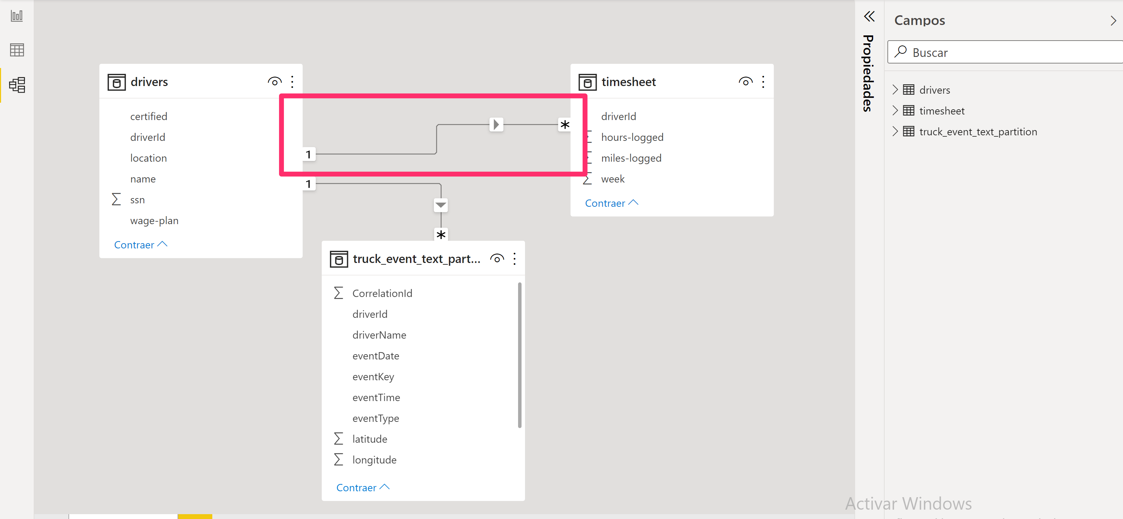Select the driverId field in drivers
This screenshot has height=519, width=1123.
[148, 137]
